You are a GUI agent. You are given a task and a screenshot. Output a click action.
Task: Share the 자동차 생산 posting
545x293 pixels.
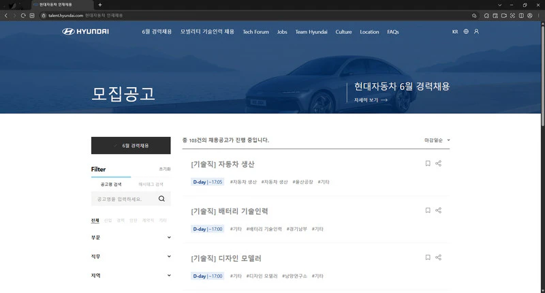438,164
